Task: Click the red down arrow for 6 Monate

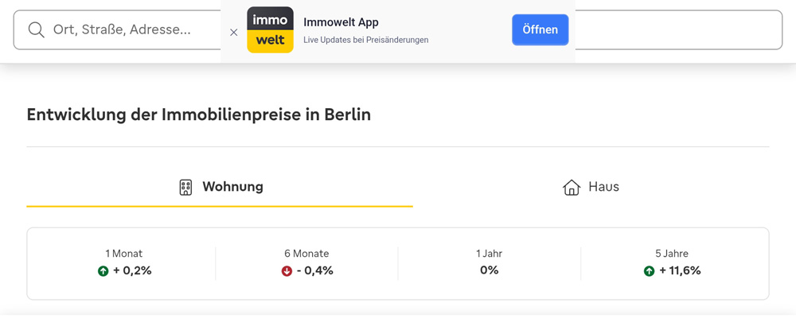Action: click(287, 271)
